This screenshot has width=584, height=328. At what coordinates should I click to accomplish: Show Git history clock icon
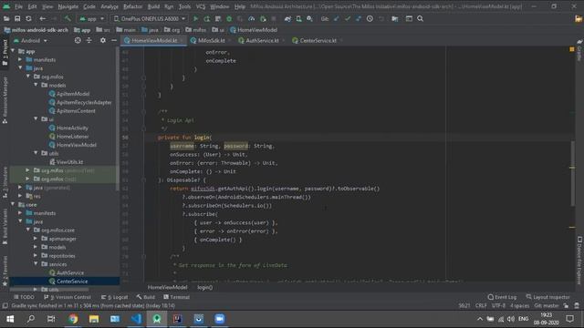pos(370,18)
